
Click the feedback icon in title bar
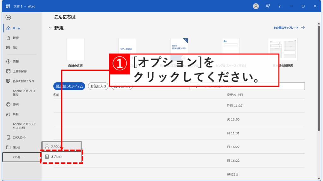click(x=267, y=6)
